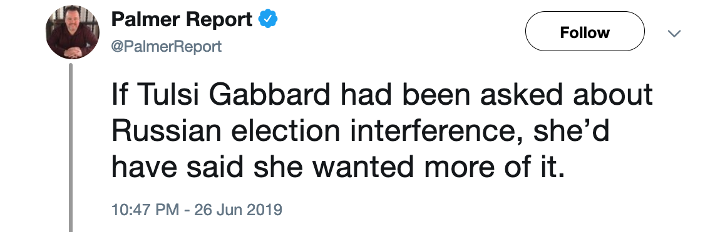Click the date "26 Jun 2019"
Viewport: 720px width, 232px height.
point(238,210)
